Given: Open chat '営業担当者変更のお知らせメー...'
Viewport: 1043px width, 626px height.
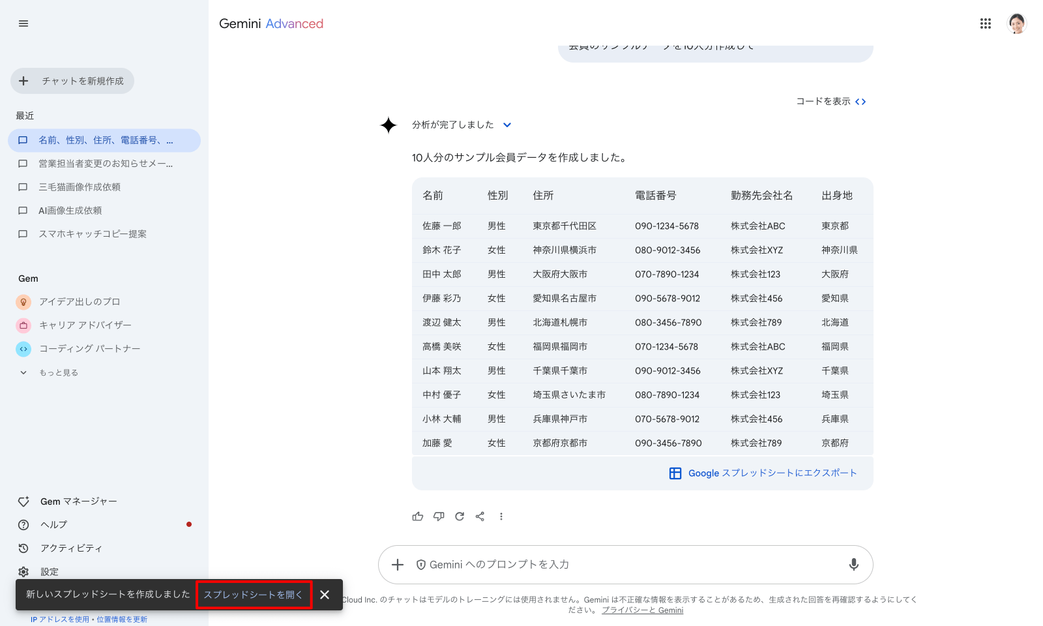Looking at the screenshot, I should point(104,164).
